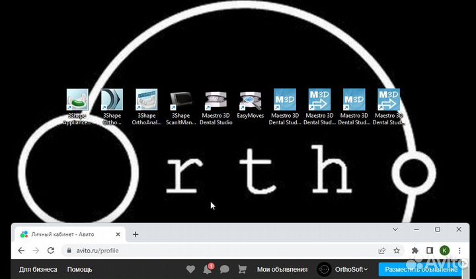Image resolution: width=476 pixels, height=279 pixels.
Task: Open the Avito shopping cart
Action: [x=242, y=269]
